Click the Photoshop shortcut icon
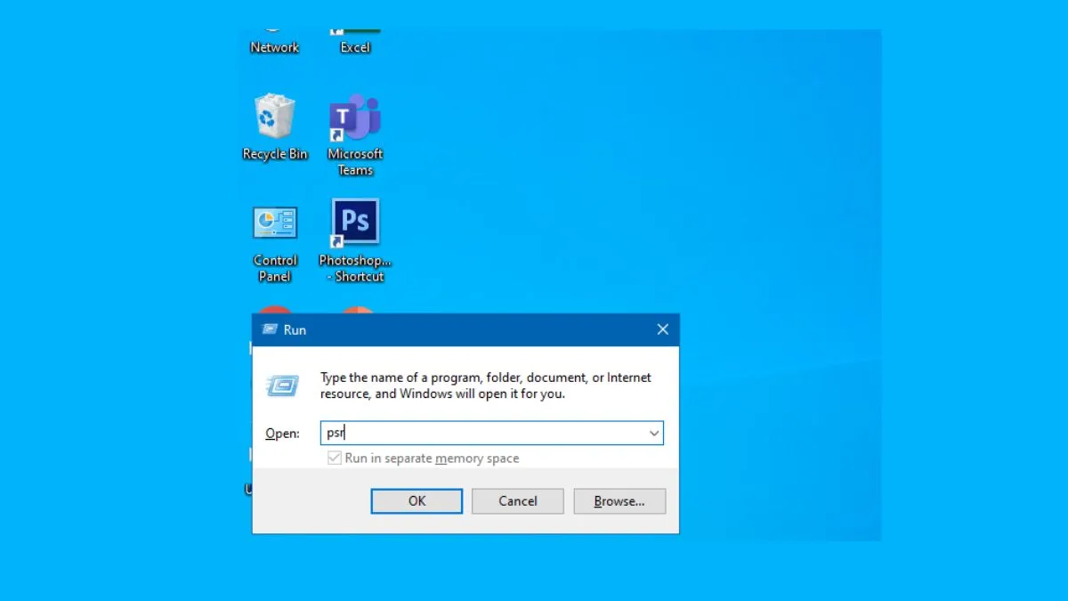 tap(355, 223)
